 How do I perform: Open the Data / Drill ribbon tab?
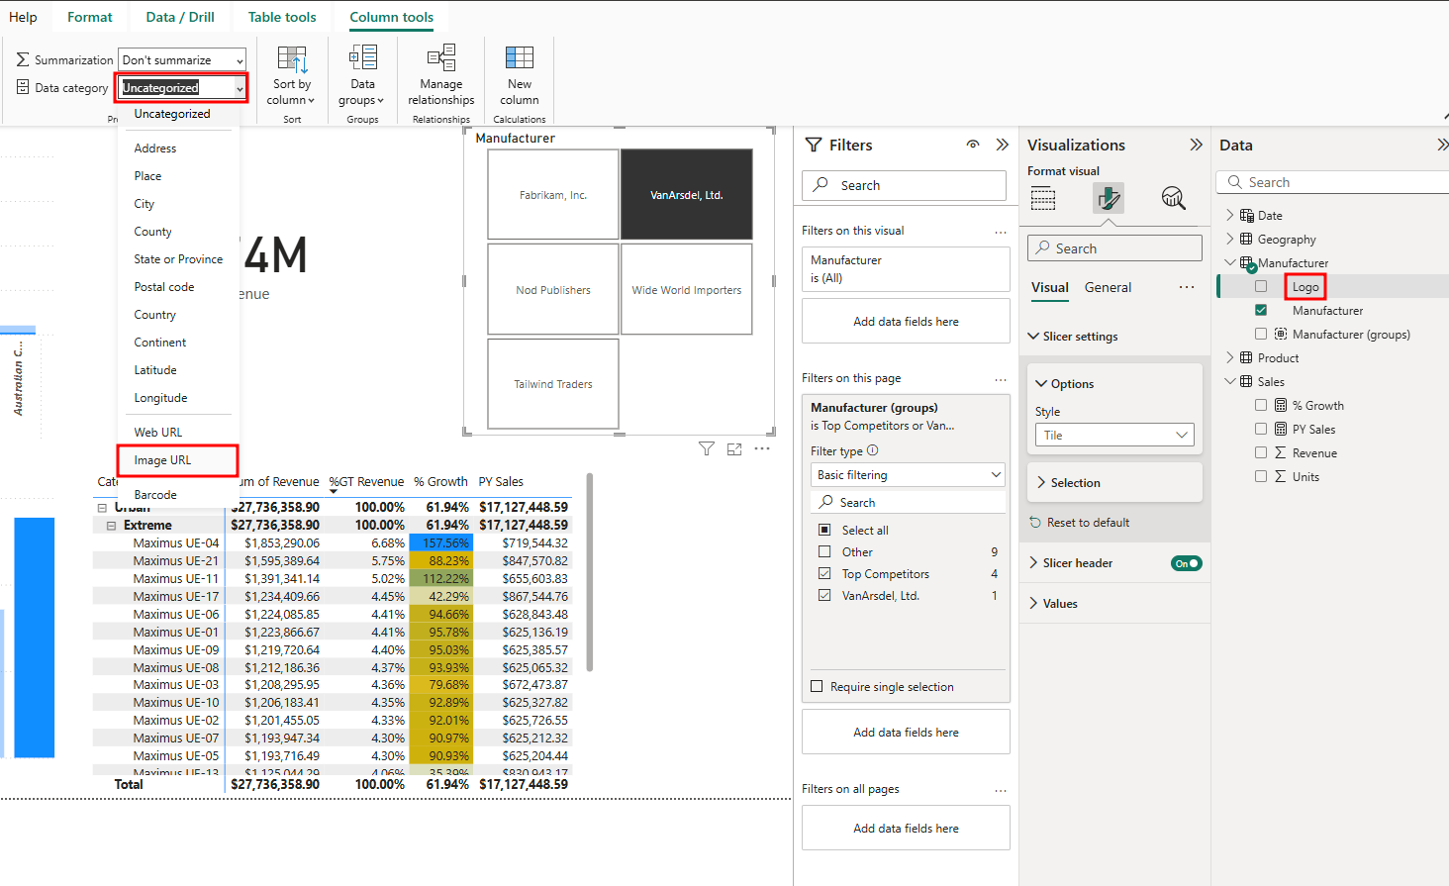click(180, 17)
